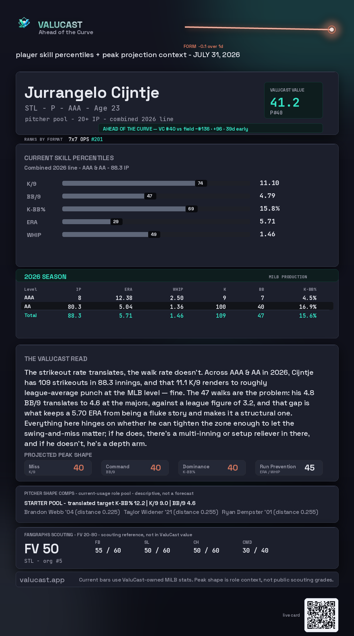
Task: Click the Run Prevention 45 chip
Action: coord(289,468)
